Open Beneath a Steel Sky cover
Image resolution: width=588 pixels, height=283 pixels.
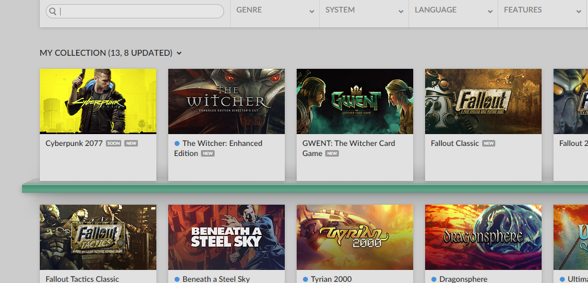pyautogui.click(x=227, y=237)
